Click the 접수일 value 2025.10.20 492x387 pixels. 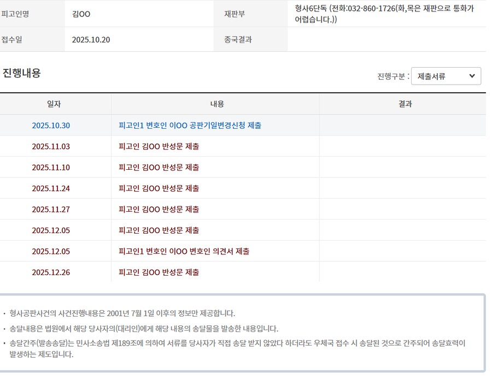point(91,39)
